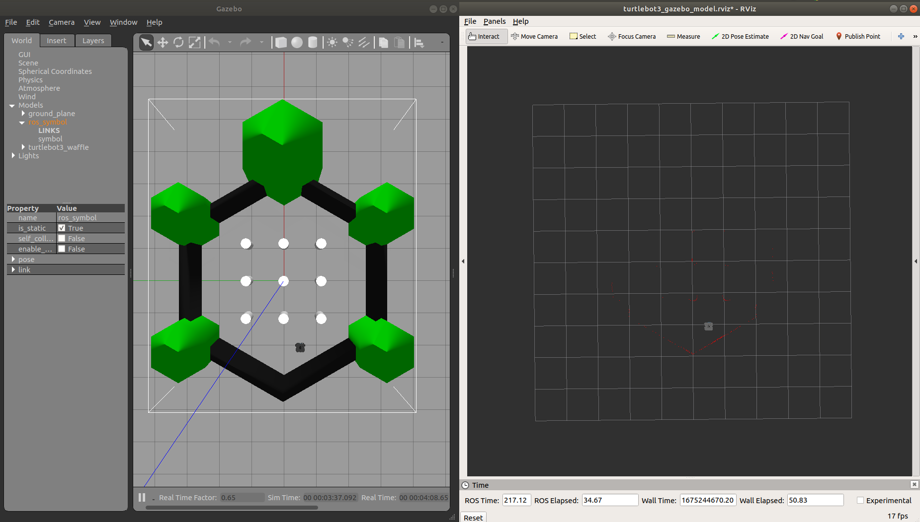The image size is (920, 522).
Task: Click Publish Point in RViz
Action: 858,36
